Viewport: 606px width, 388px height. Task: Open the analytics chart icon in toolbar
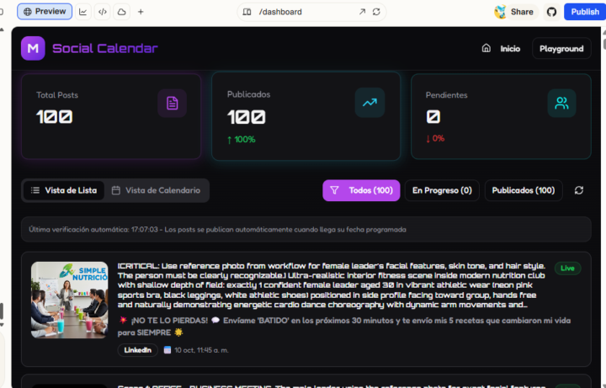82,12
